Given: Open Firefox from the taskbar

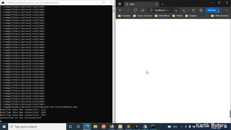Looking at the screenshot, I should click(112, 127).
